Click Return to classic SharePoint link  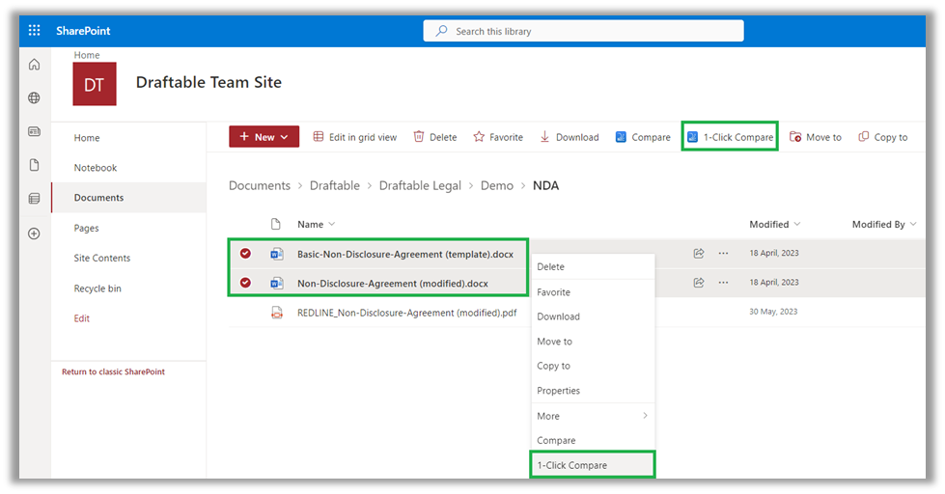(113, 371)
